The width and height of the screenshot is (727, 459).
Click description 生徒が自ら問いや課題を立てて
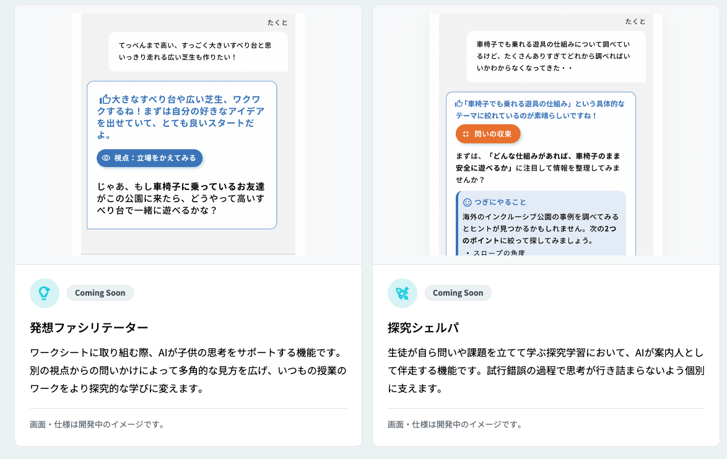pos(546,371)
